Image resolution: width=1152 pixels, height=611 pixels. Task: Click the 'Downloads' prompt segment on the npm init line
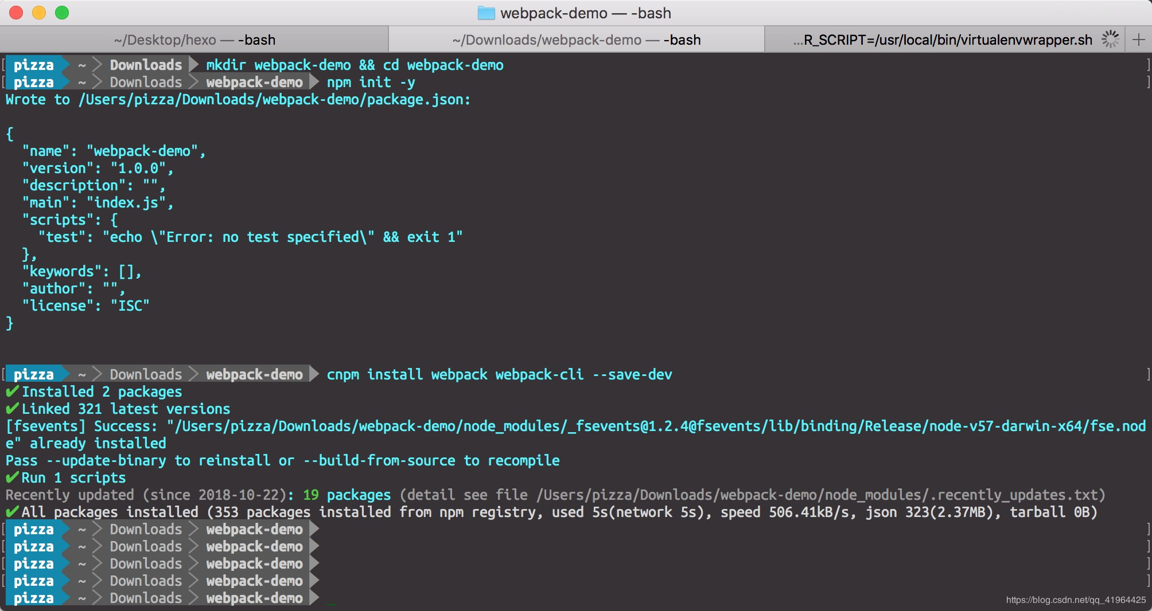[x=146, y=83]
